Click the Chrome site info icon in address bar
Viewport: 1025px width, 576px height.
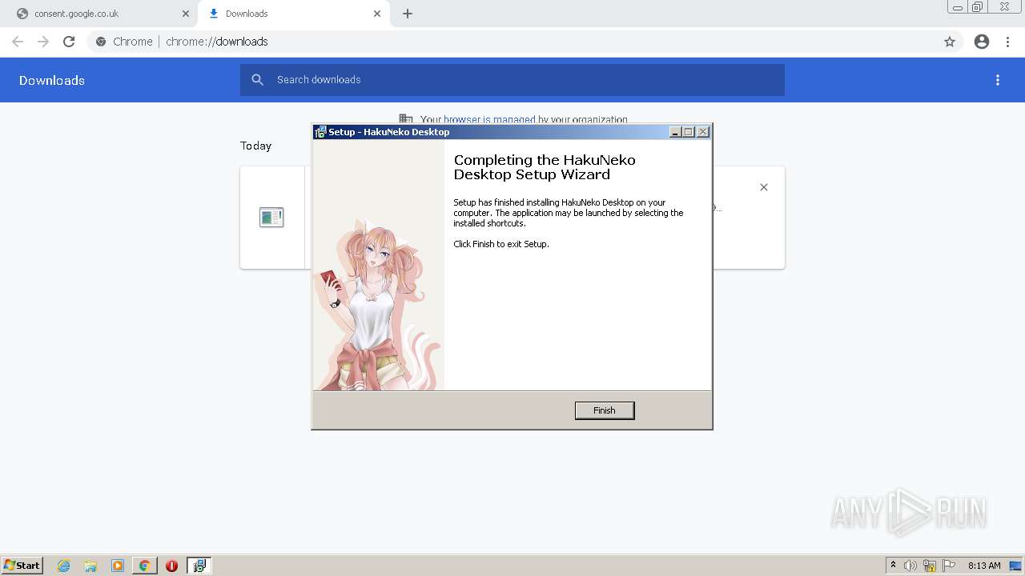click(x=101, y=42)
